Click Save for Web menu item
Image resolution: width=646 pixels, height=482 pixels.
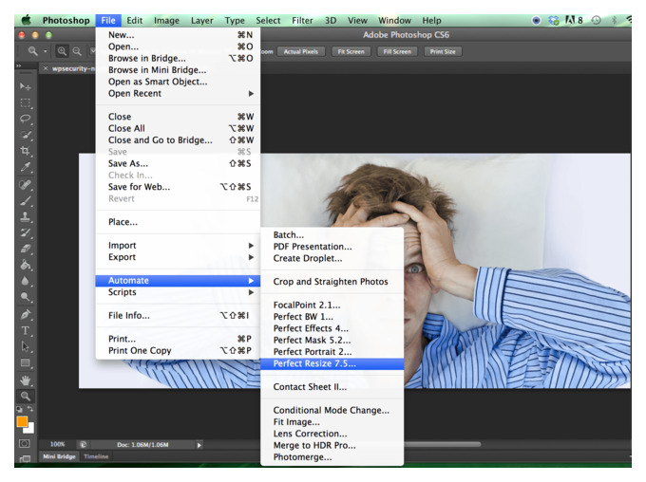coord(178,187)
